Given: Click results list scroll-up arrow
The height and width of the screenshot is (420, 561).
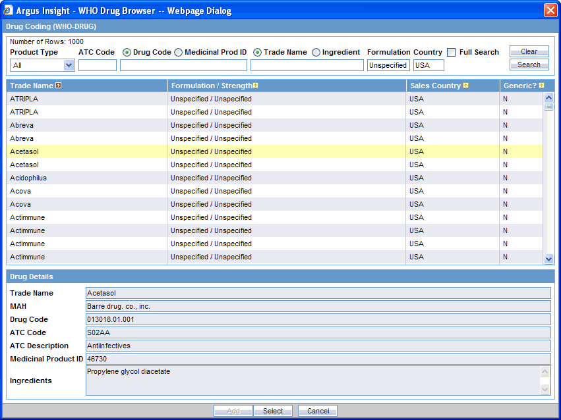Looking at the screenshot, I should pos(548,97).
